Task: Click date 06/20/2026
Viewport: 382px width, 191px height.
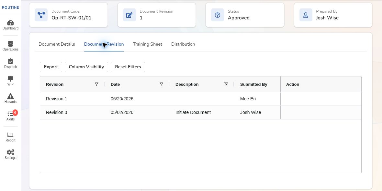Action: tap(122, 99)
